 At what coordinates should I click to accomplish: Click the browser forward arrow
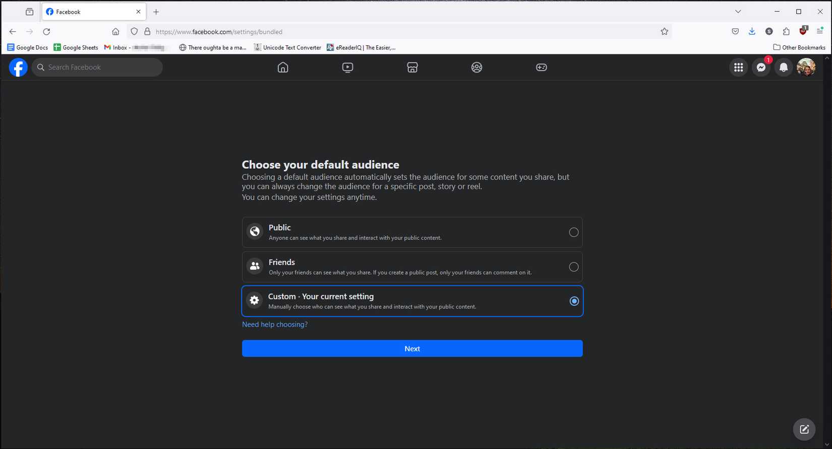[29, 32]
